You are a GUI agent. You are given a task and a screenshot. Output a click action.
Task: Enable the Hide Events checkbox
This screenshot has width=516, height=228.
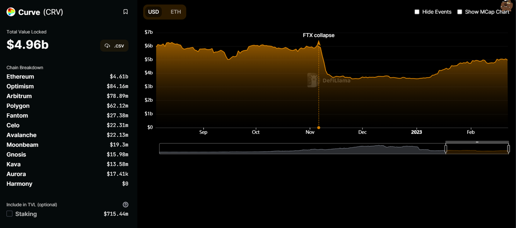click(x=417, y=12)
